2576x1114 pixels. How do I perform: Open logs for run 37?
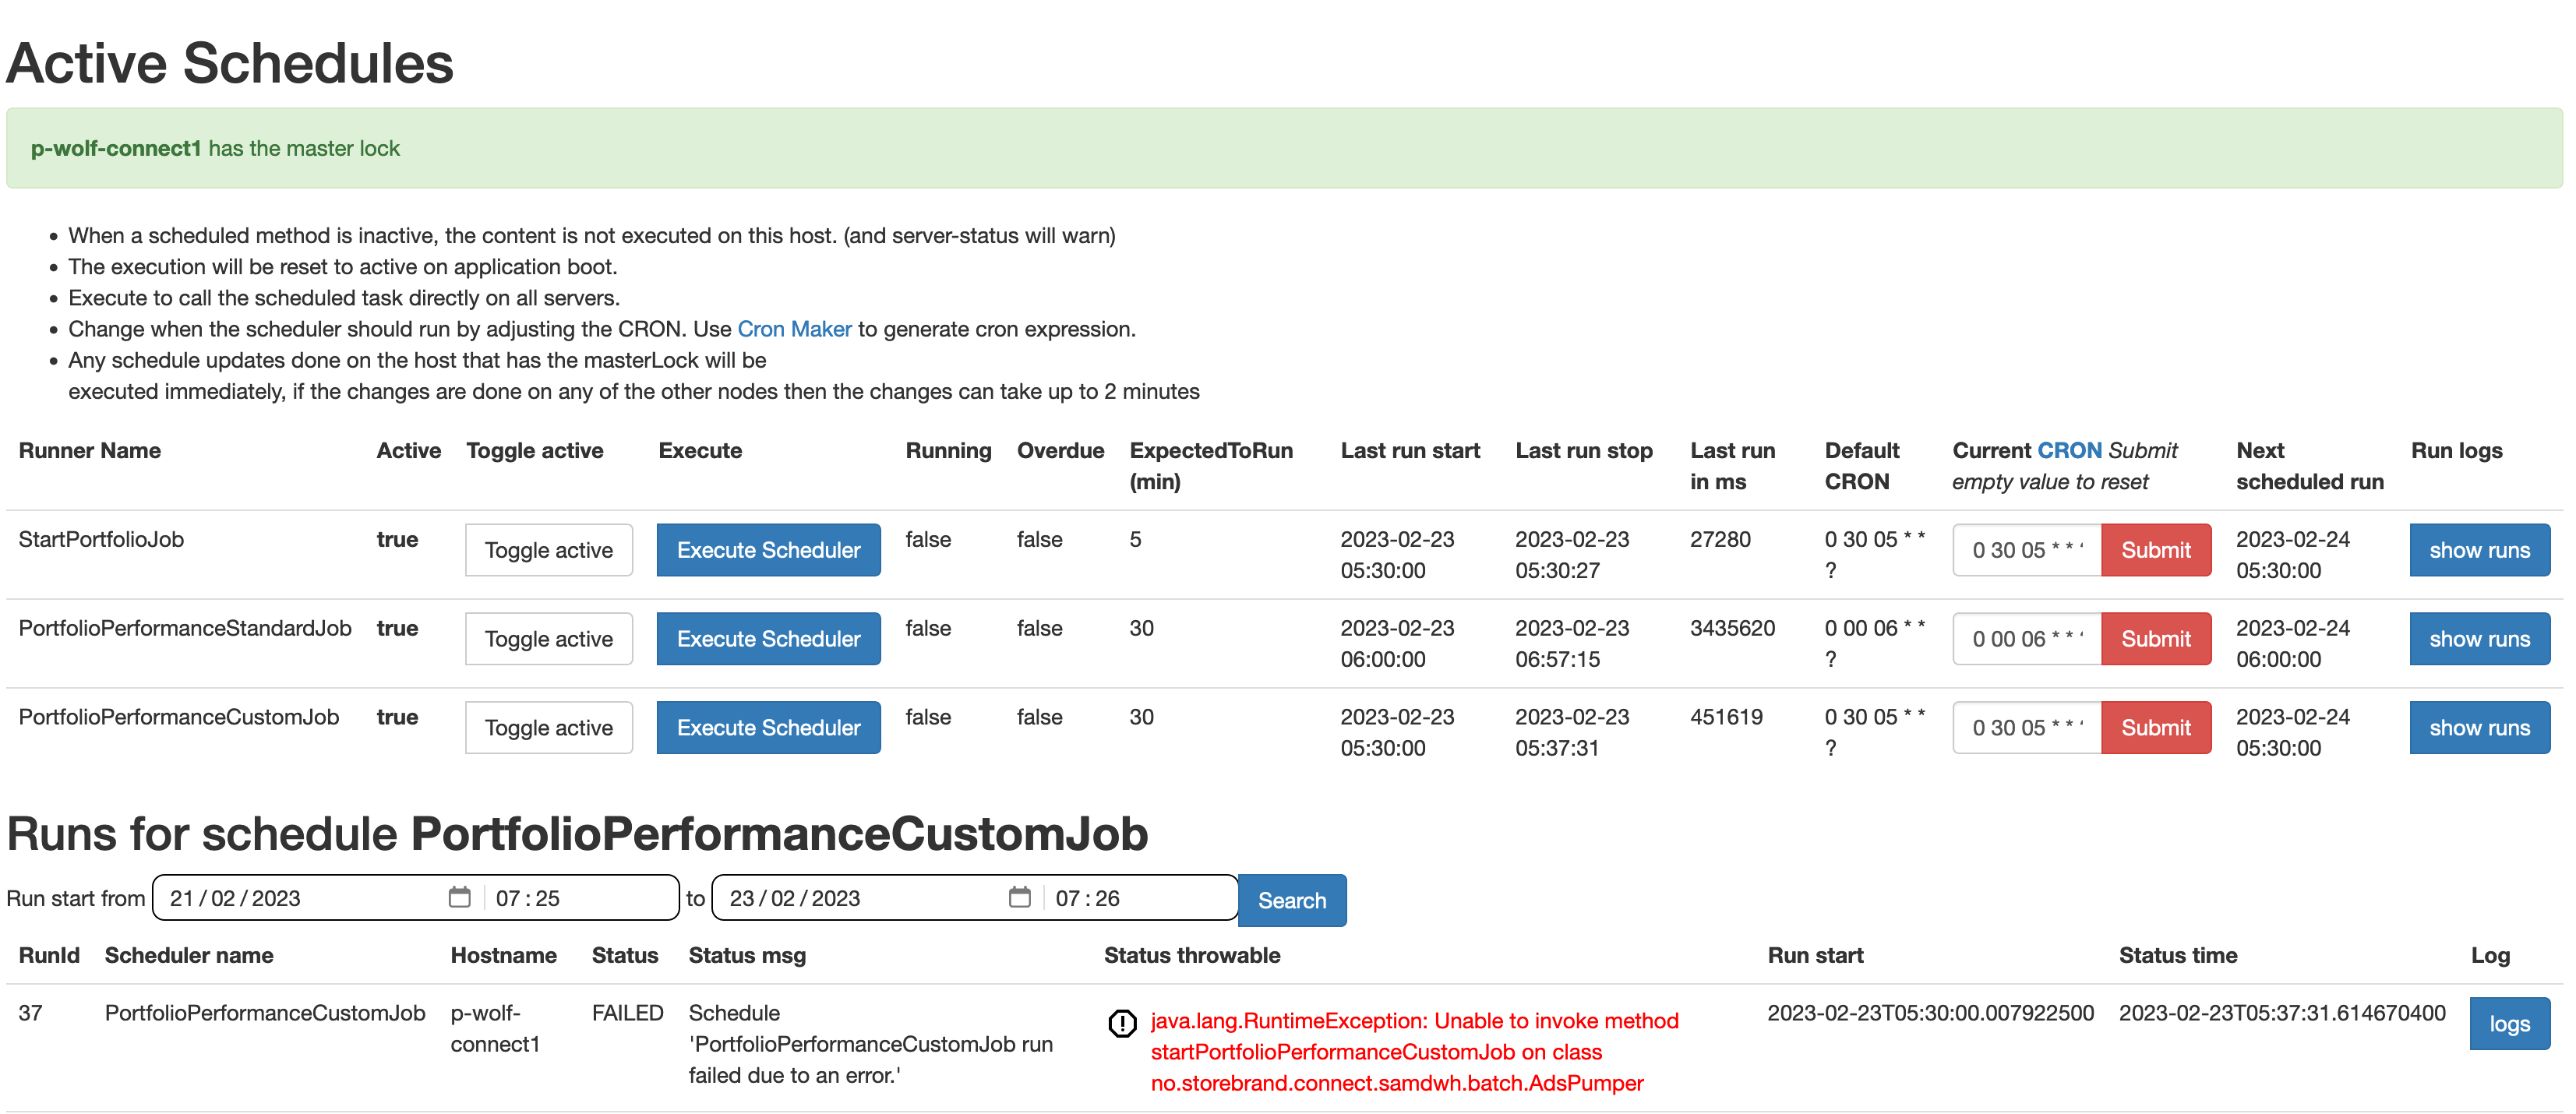click(2508, 1024)
